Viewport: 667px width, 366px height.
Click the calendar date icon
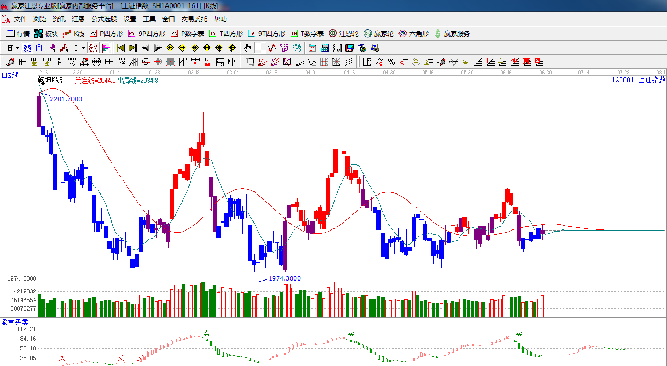pos(312,48)
